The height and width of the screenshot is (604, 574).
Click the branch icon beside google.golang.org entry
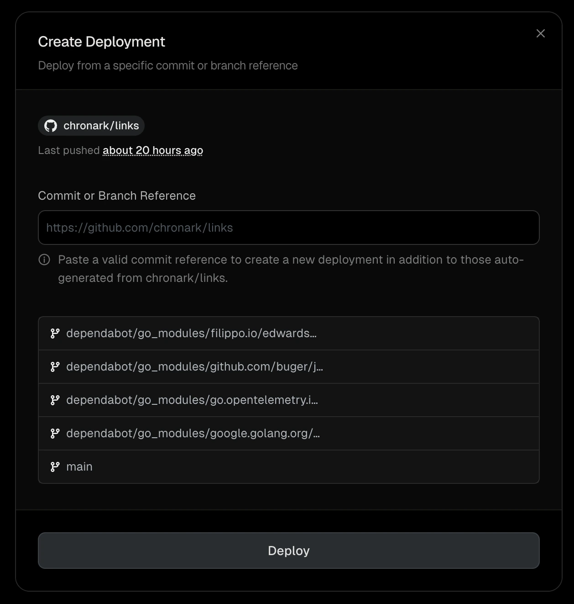(x=55, y=433)
